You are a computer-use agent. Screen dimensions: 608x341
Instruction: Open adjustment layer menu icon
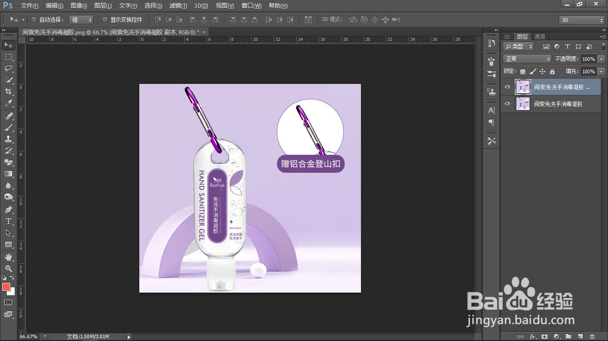[556, 337]
